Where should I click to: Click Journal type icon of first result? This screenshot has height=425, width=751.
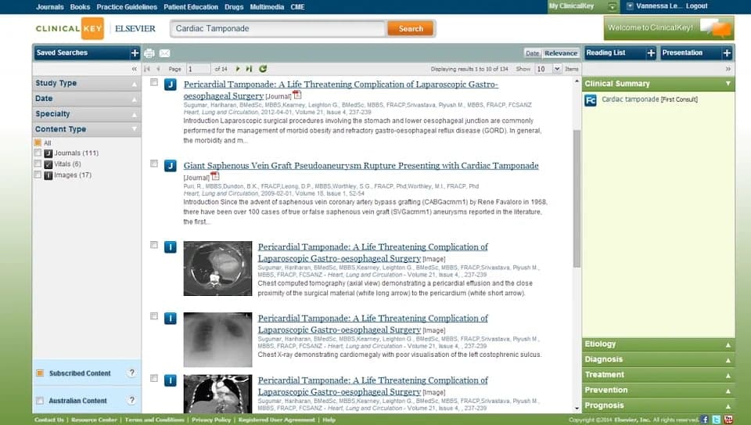tap(170, 85)
